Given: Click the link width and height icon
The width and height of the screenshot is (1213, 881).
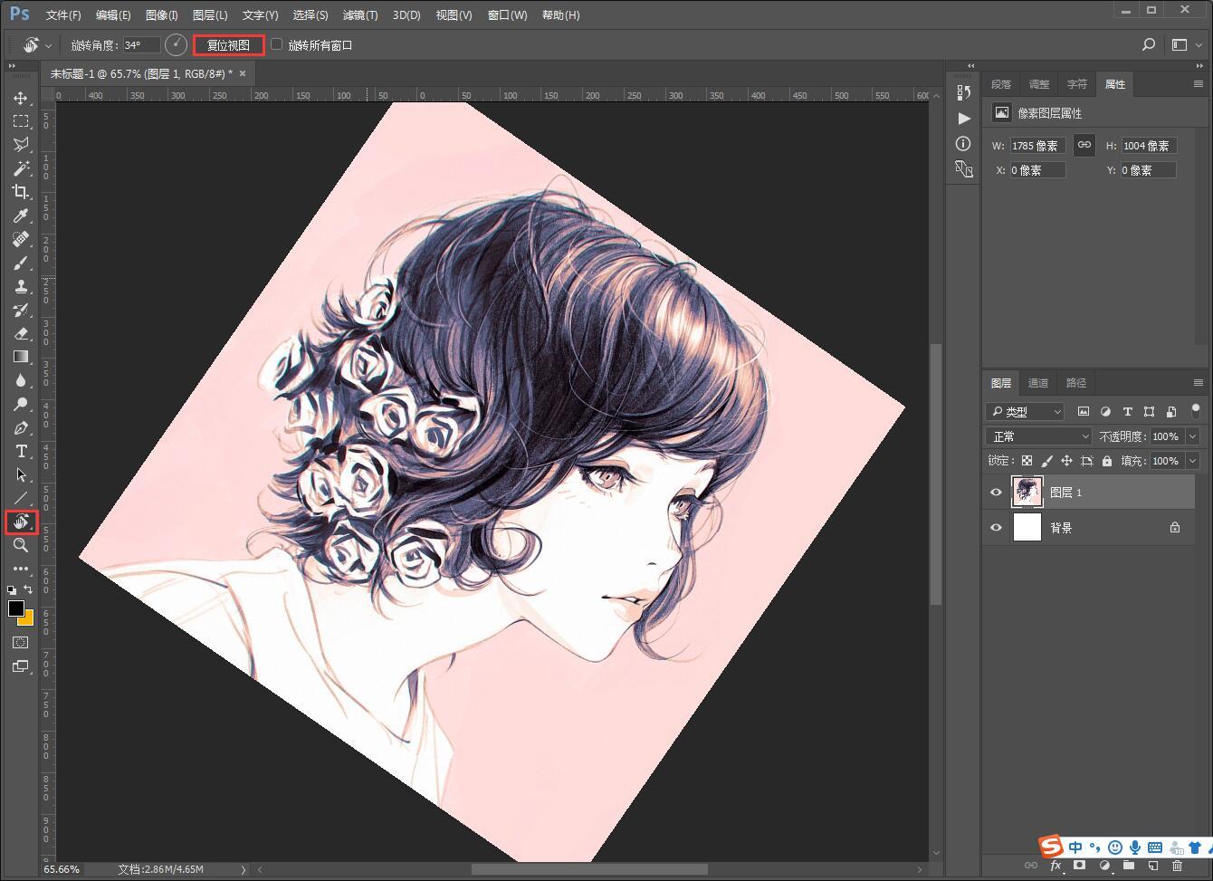Looking at the screenshot, I should (1084, 145).
